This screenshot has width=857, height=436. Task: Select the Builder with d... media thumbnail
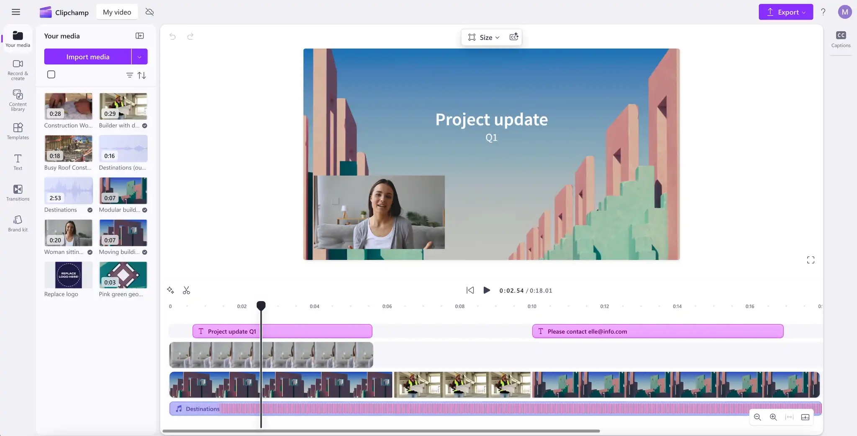tap(123, 106)
